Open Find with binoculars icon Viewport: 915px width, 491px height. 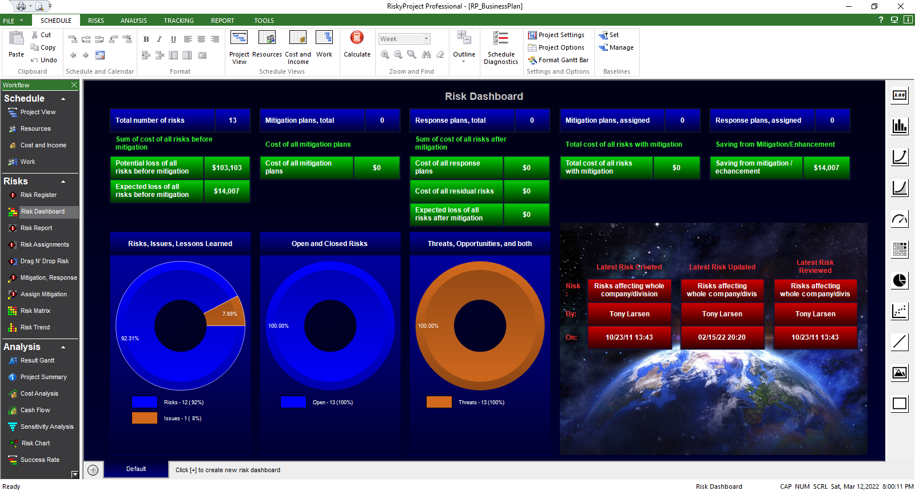pos(426,55)
